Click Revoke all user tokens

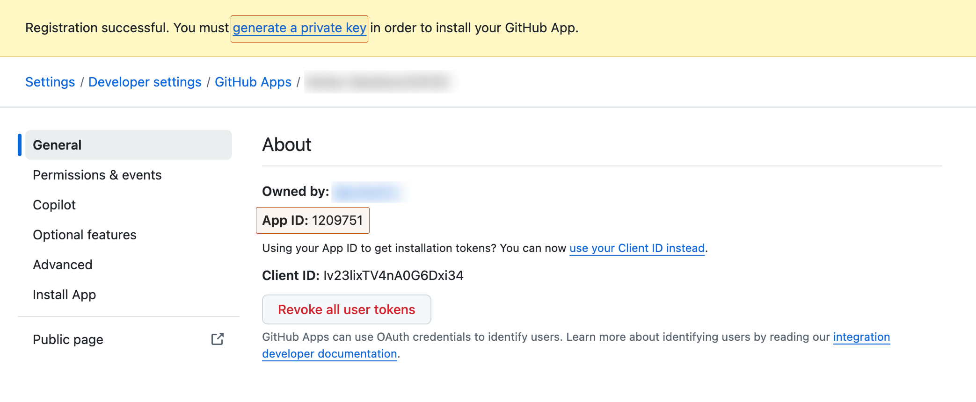click(346, 309)
